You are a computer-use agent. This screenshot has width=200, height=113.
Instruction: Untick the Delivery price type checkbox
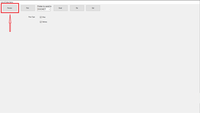[x=41, y=22]
